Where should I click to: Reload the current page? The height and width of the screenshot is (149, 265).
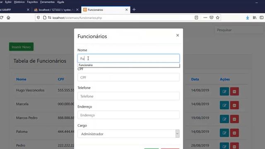point(2,17)
